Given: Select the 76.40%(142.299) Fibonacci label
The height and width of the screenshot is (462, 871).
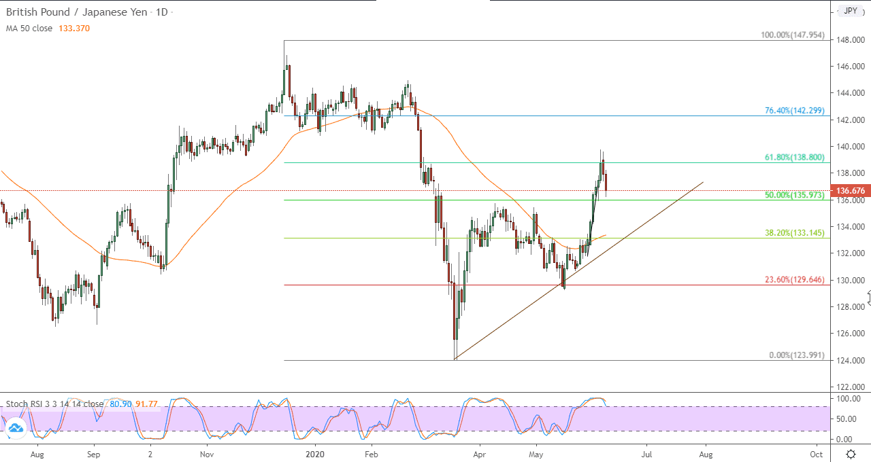Looking at the screenshot, I should click(x=794, y=111).
